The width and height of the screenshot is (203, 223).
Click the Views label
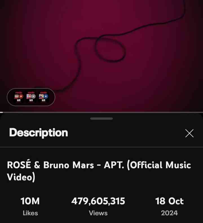pyautogui.click(x=98, y=213)
